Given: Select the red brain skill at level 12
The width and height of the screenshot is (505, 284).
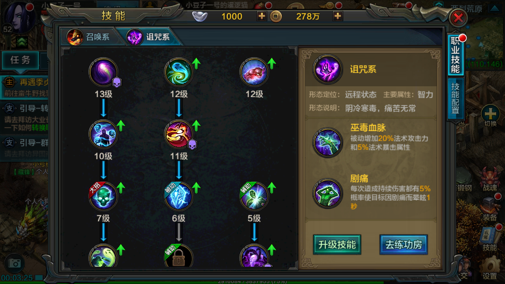Looking at the screenshot, I should coord(254,72).
